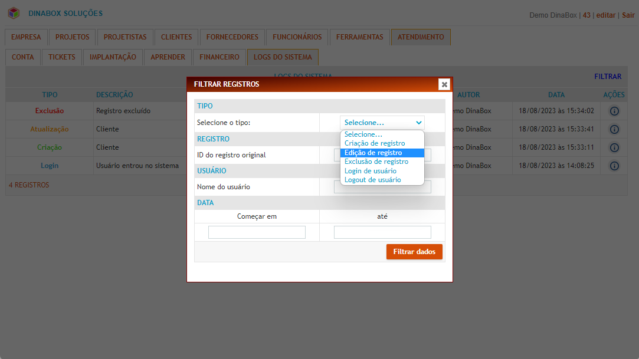Open the TICKETS sub-tab
639x359 pixels.
[62, 57]
